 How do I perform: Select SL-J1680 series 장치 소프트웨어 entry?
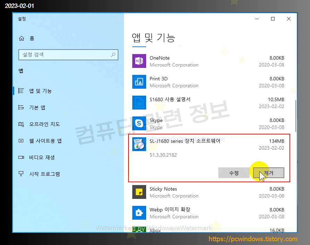185,141
